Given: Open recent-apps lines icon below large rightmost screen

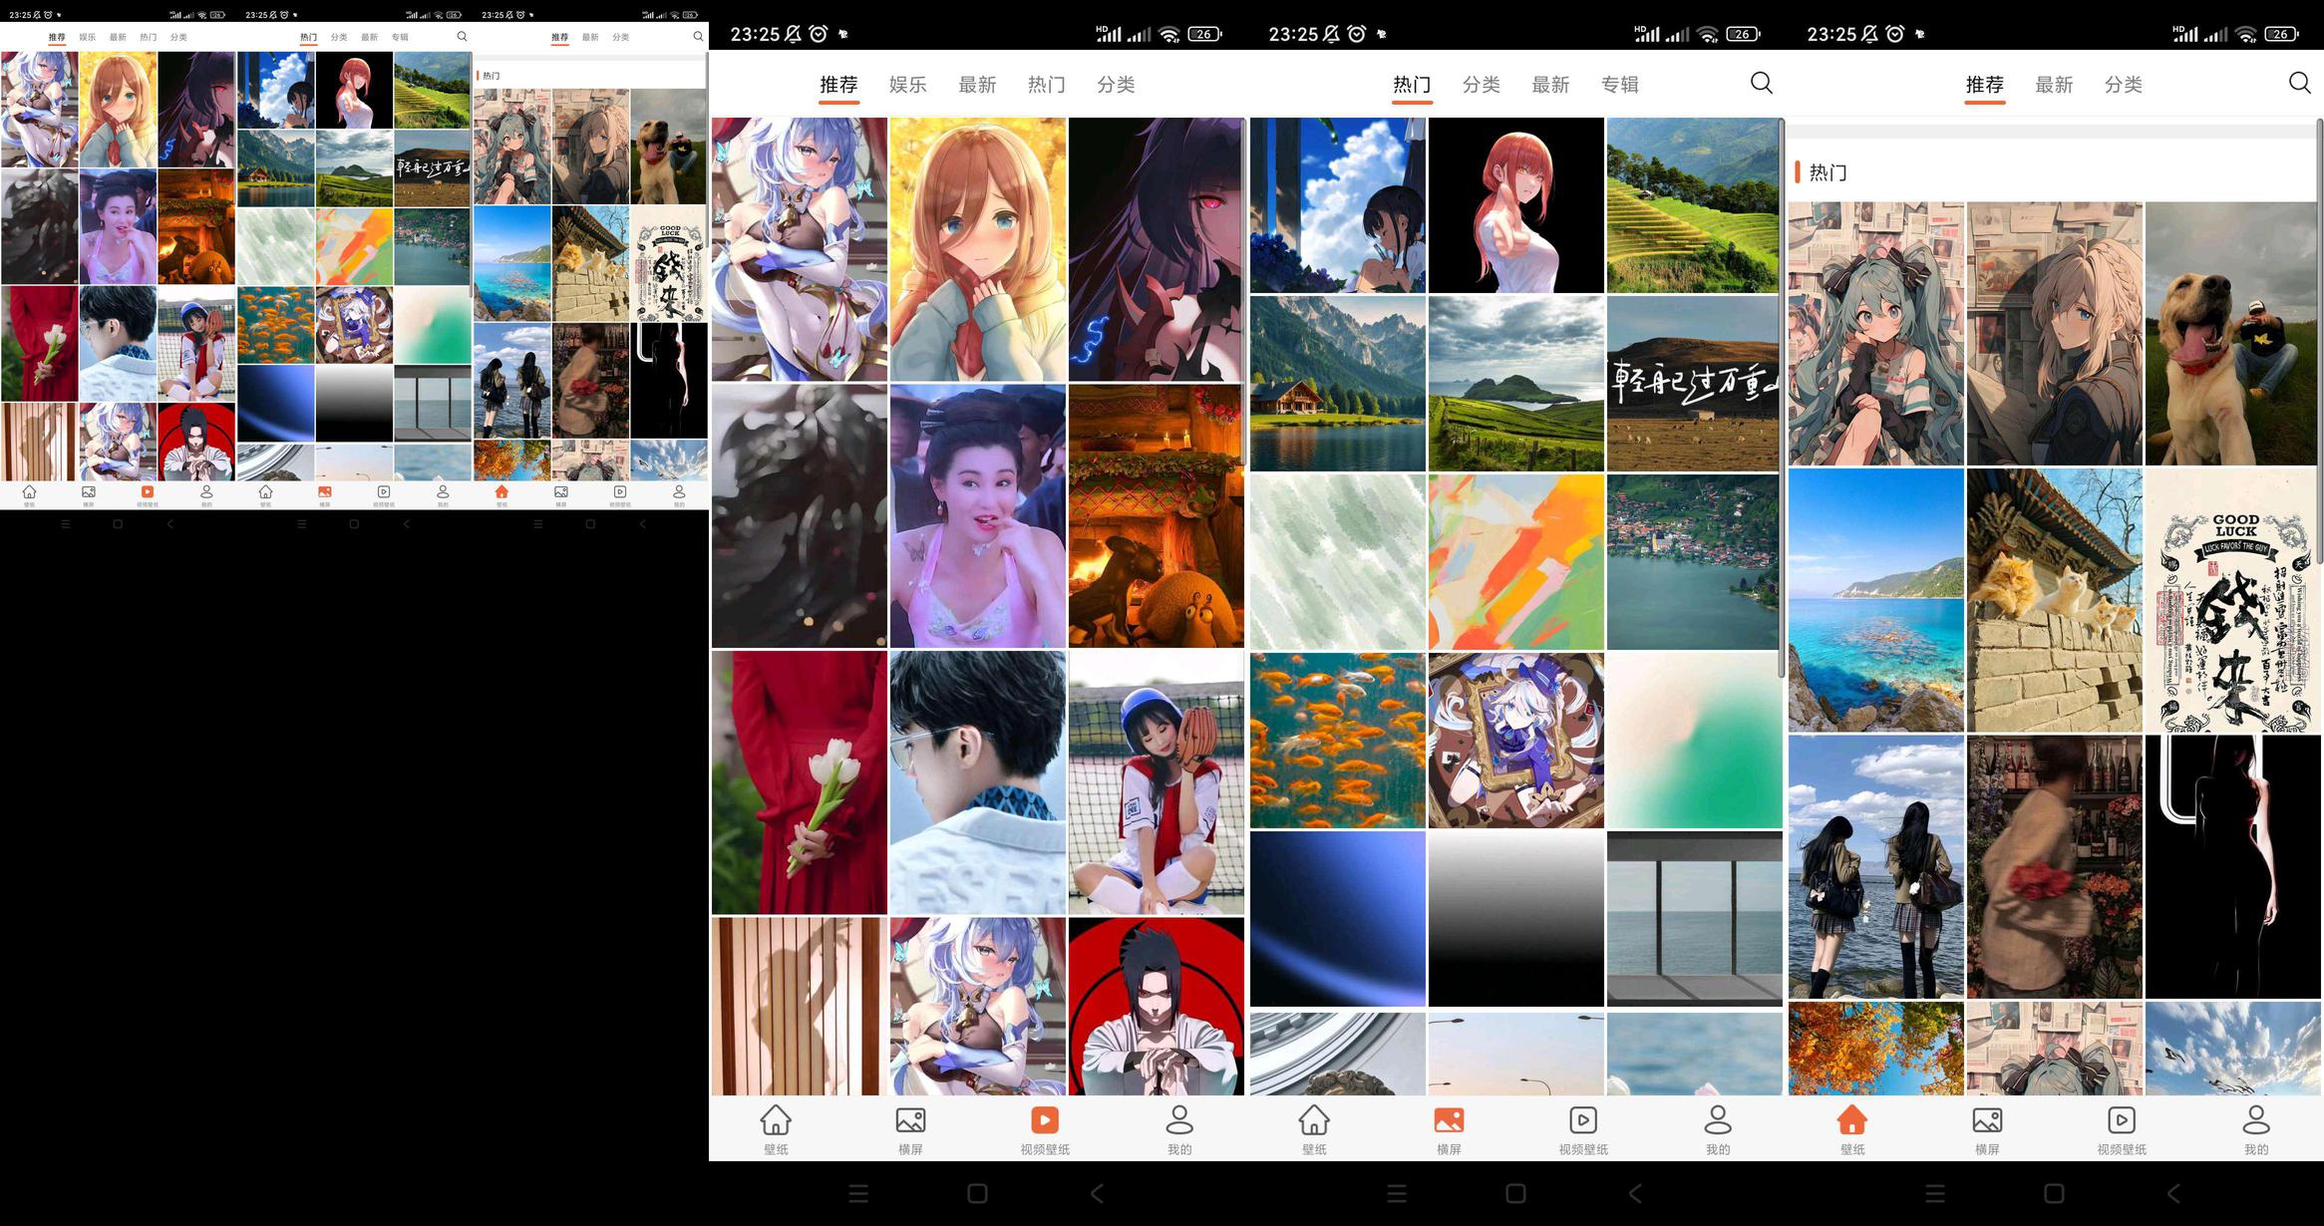Looking at the screenshot, I should click(x=1935, y=1193).
